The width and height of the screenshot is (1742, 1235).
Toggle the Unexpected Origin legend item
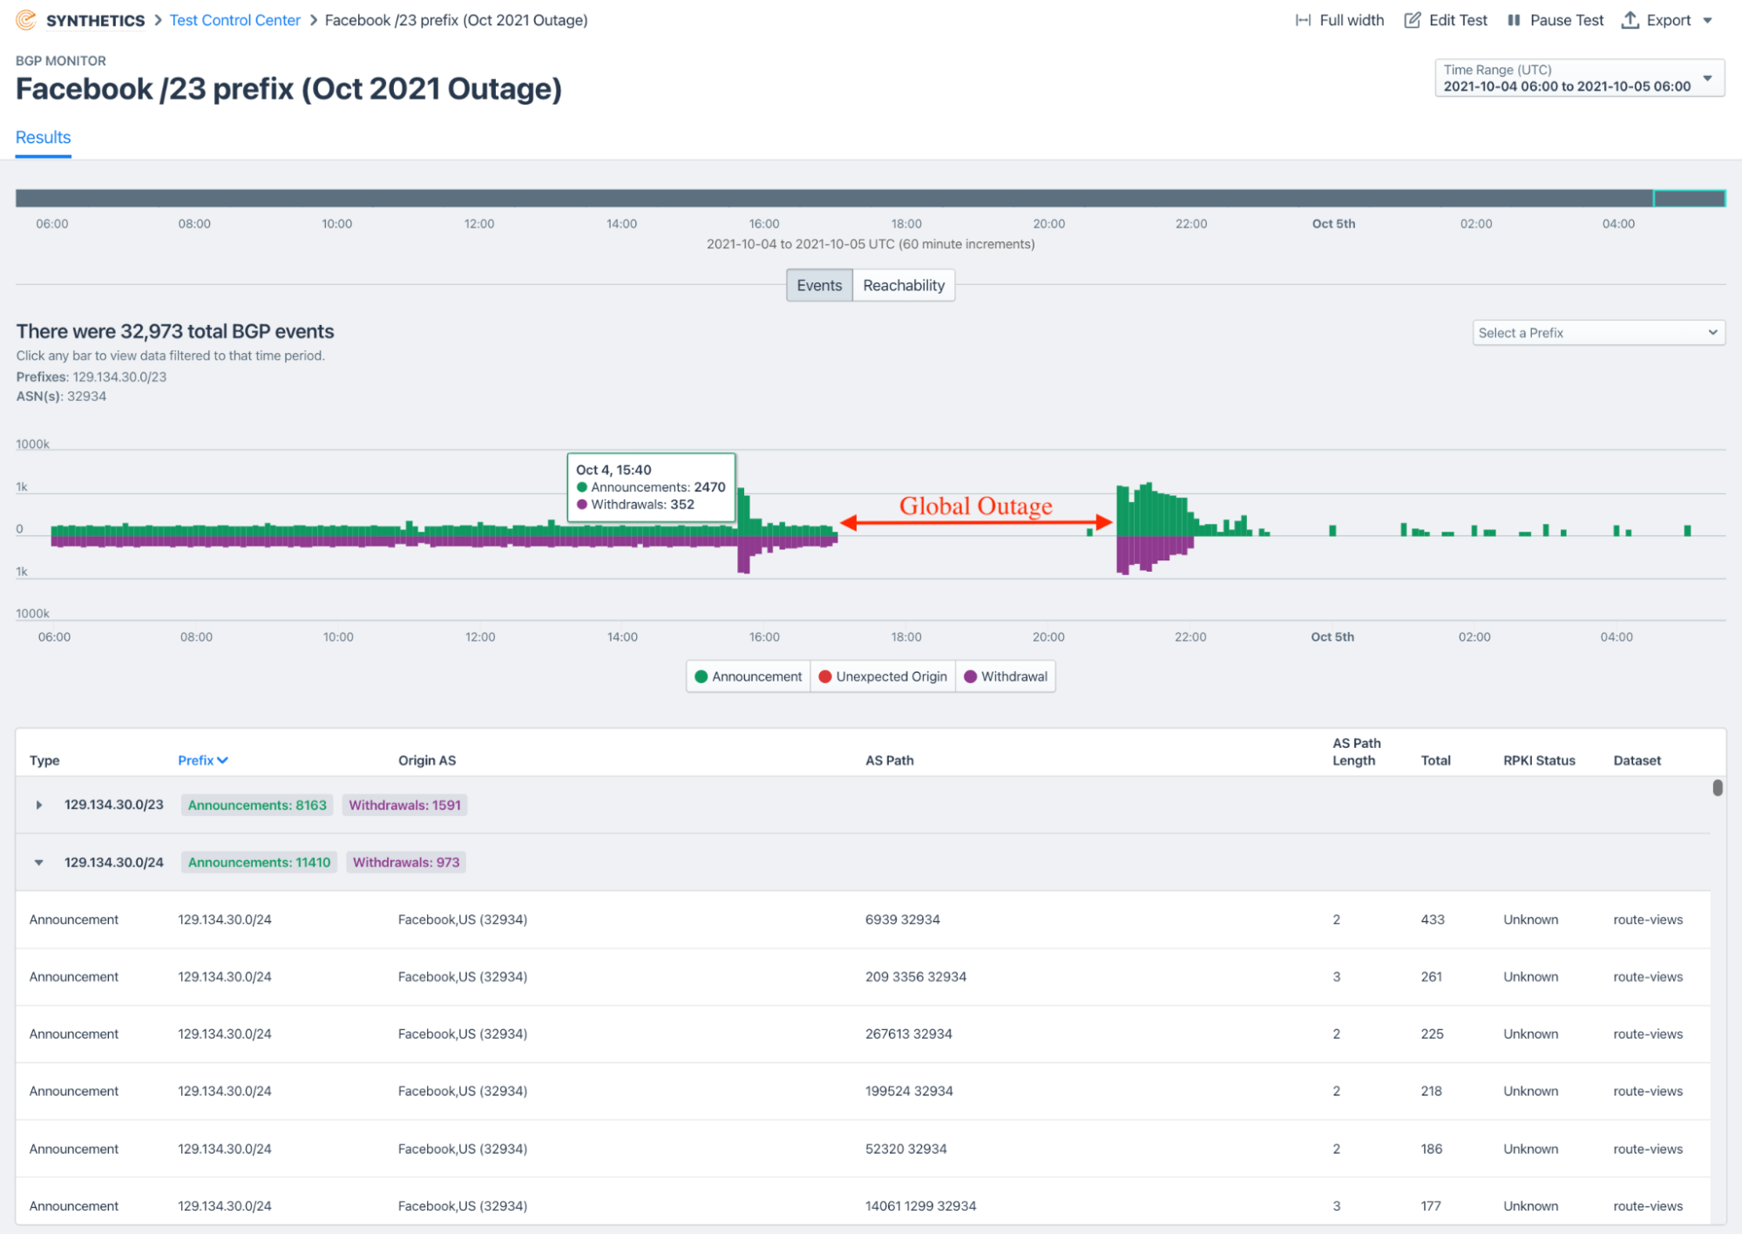882,677
